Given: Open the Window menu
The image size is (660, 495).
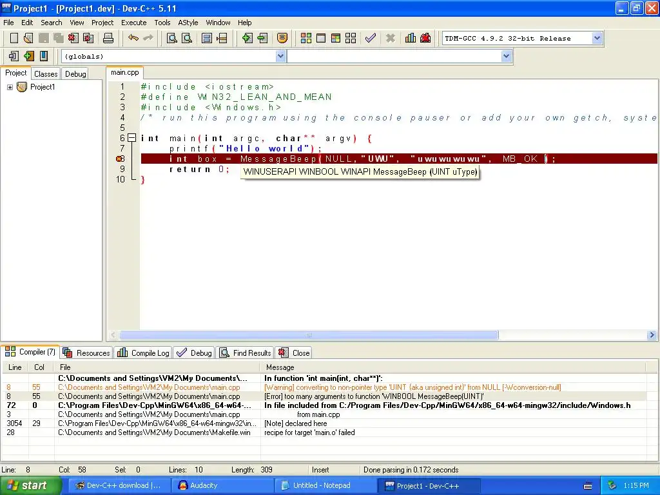Looking at the screenshot, I should (x=218, y=23).
